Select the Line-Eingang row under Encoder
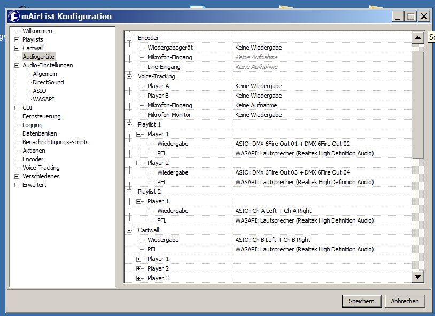 tap(269, 67)
